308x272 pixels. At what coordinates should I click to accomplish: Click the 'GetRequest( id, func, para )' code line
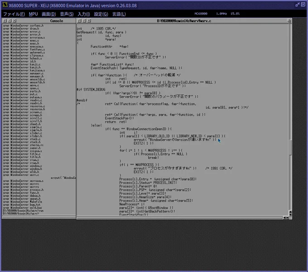(101, 32)
